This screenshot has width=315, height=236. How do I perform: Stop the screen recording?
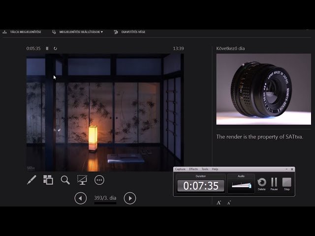point(286,184)
